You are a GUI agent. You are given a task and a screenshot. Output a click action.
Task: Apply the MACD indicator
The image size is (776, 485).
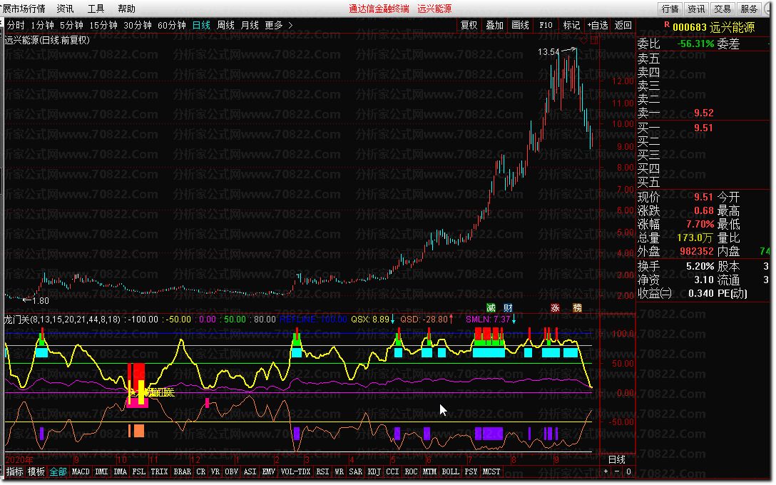pyautogui.click(x=81, y=471)
